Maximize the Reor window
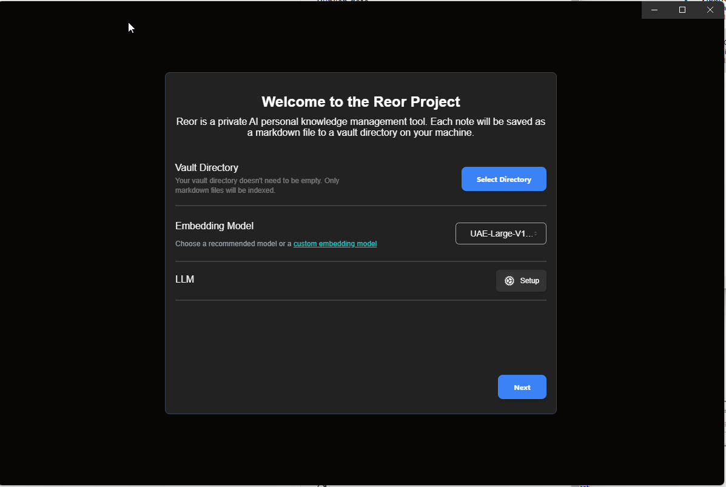 coord(682,10)
